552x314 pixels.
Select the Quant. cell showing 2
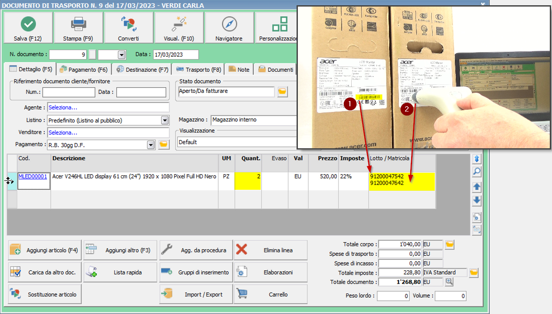point(248,181)
